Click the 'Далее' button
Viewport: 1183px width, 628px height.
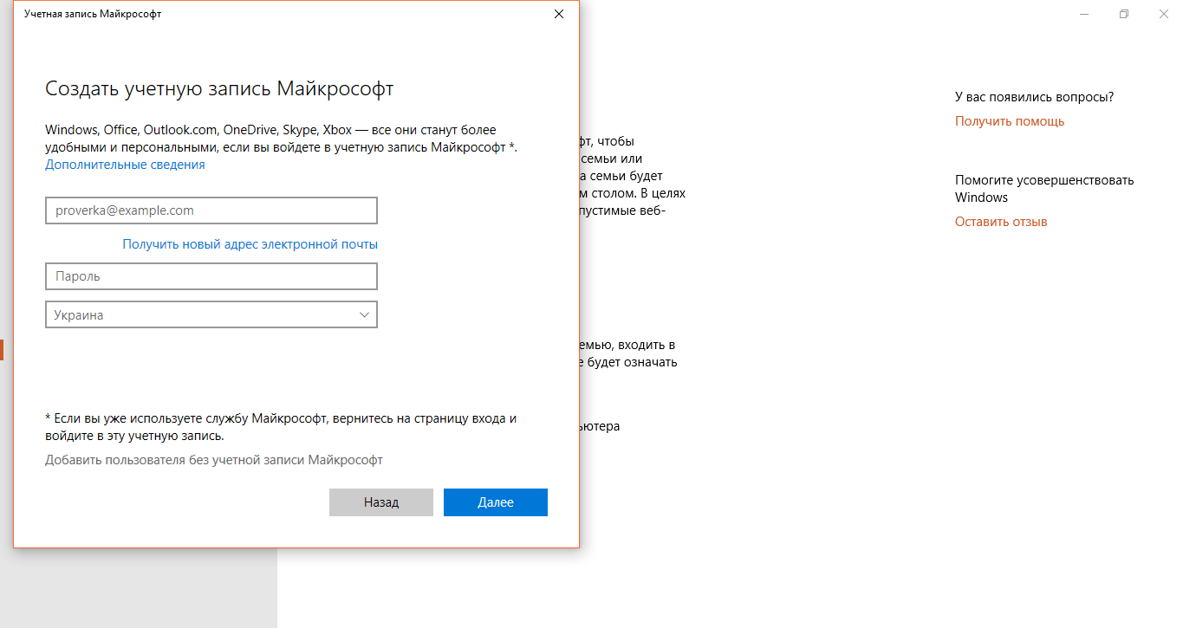coord(496,502)
